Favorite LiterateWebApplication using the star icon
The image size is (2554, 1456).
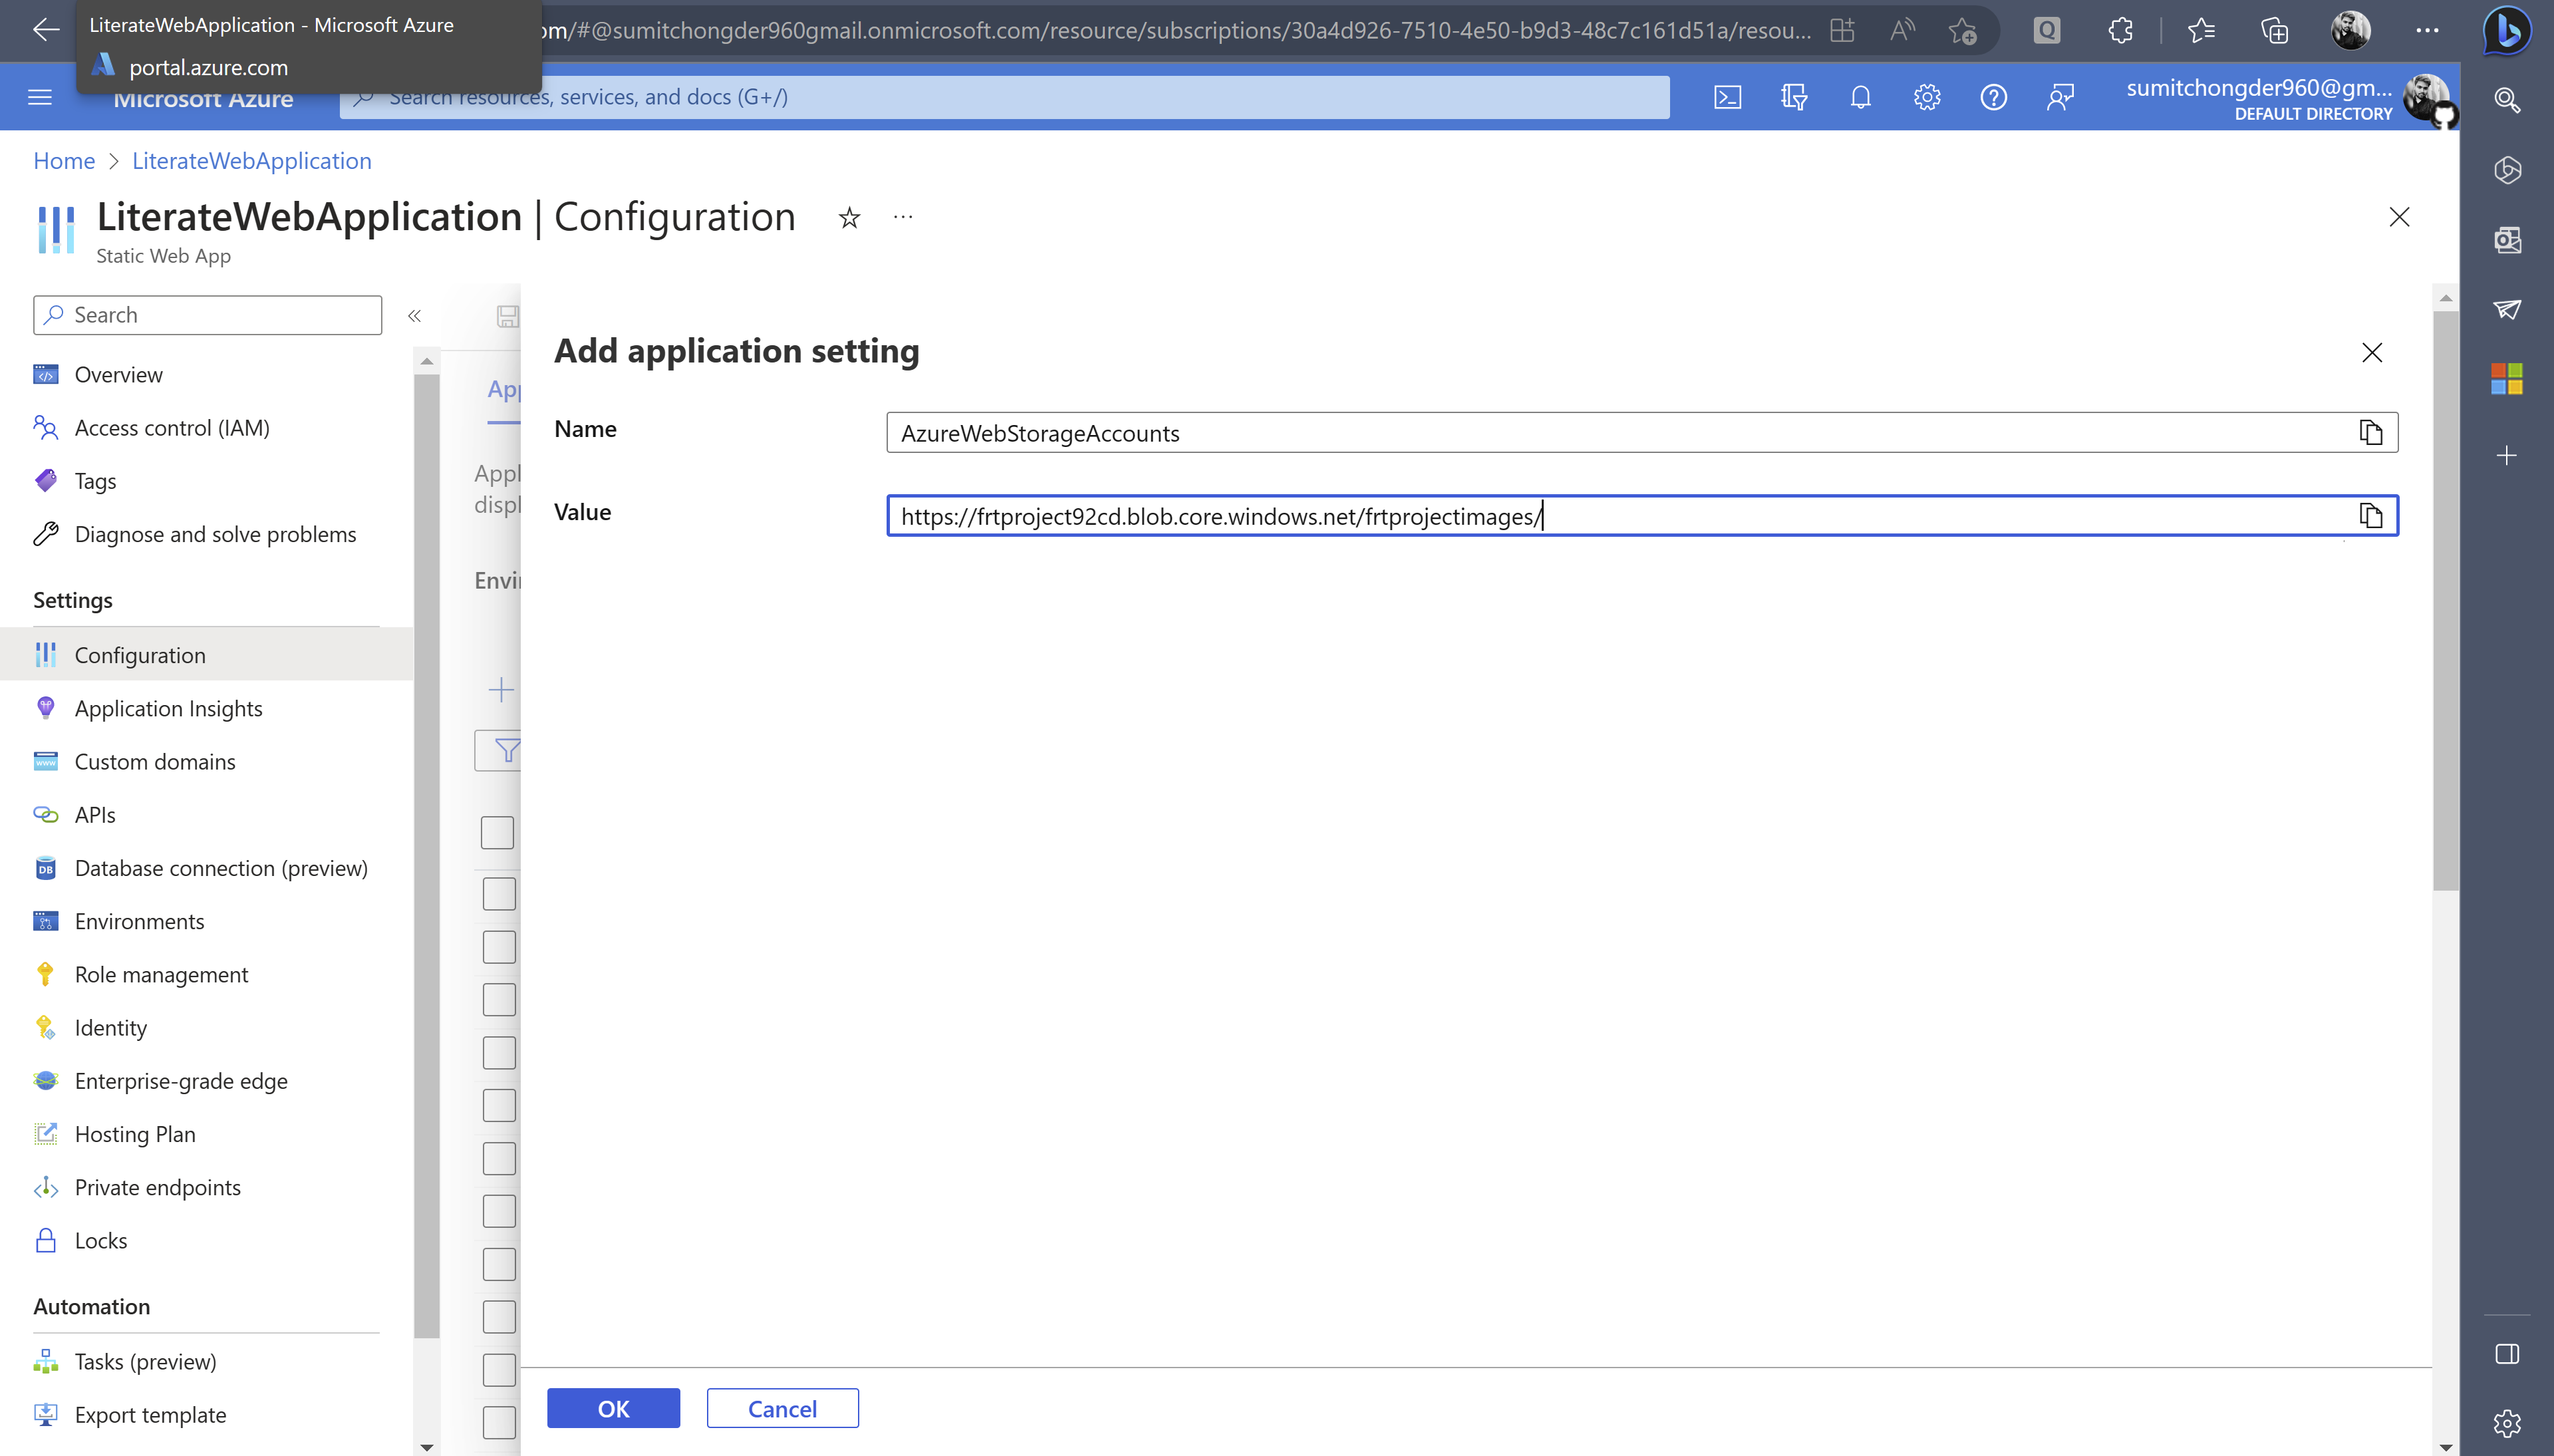pyautogui.click(x=849, y=217)
